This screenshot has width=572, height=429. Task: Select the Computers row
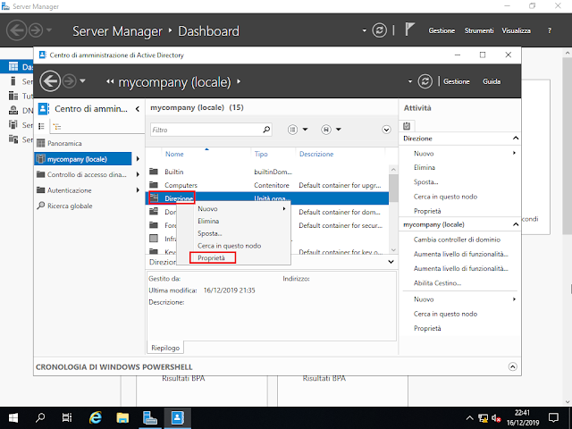click(x=267, y=185)
